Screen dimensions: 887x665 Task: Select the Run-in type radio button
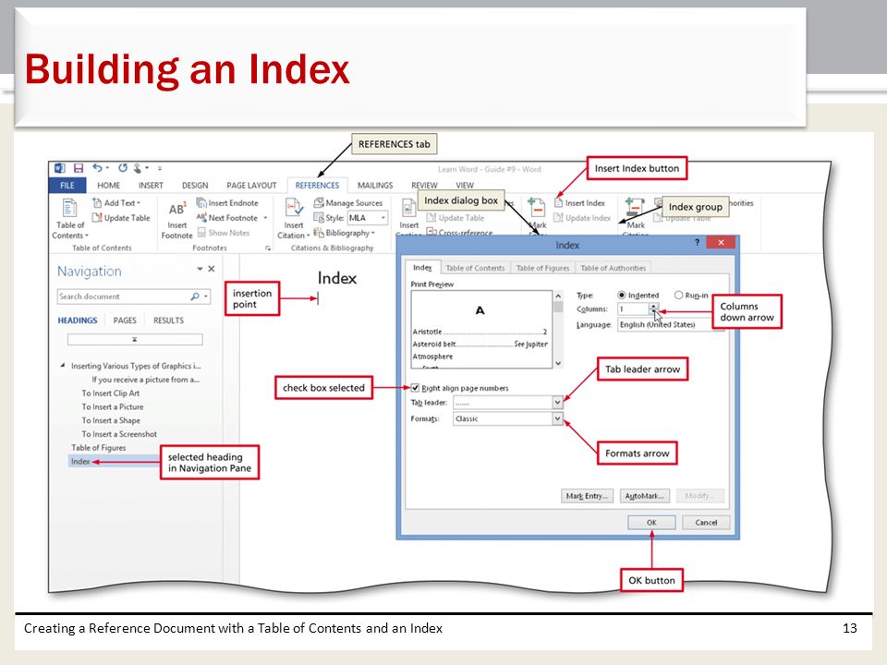click(x=678, y=296)
